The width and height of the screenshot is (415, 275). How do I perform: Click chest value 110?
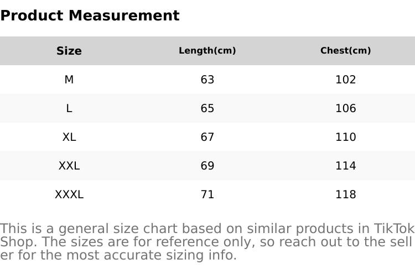coord(345,137)
